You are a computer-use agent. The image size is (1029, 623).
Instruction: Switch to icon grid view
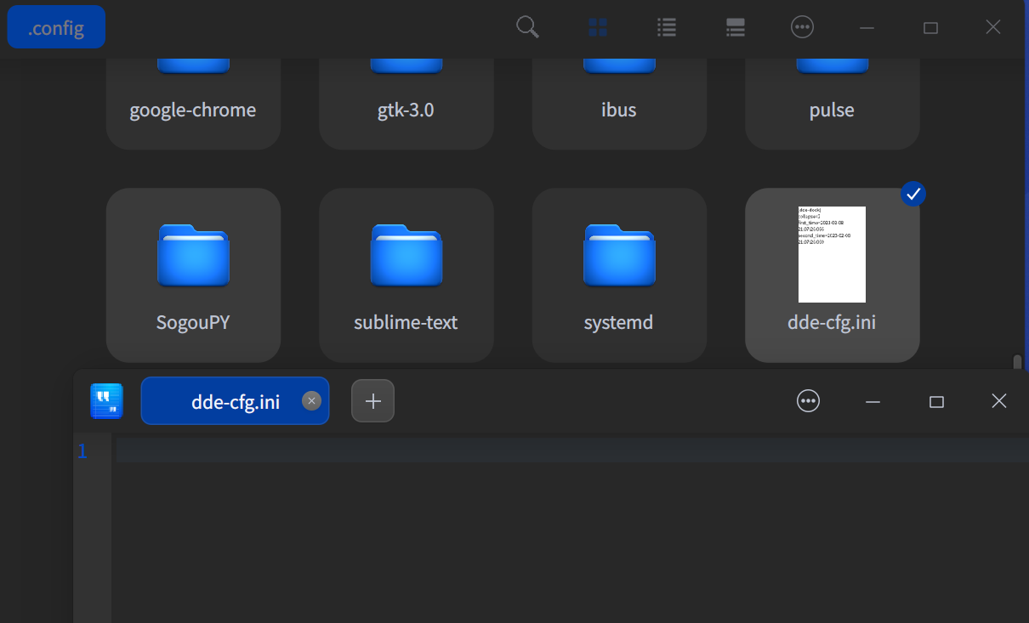pos(598,27)
